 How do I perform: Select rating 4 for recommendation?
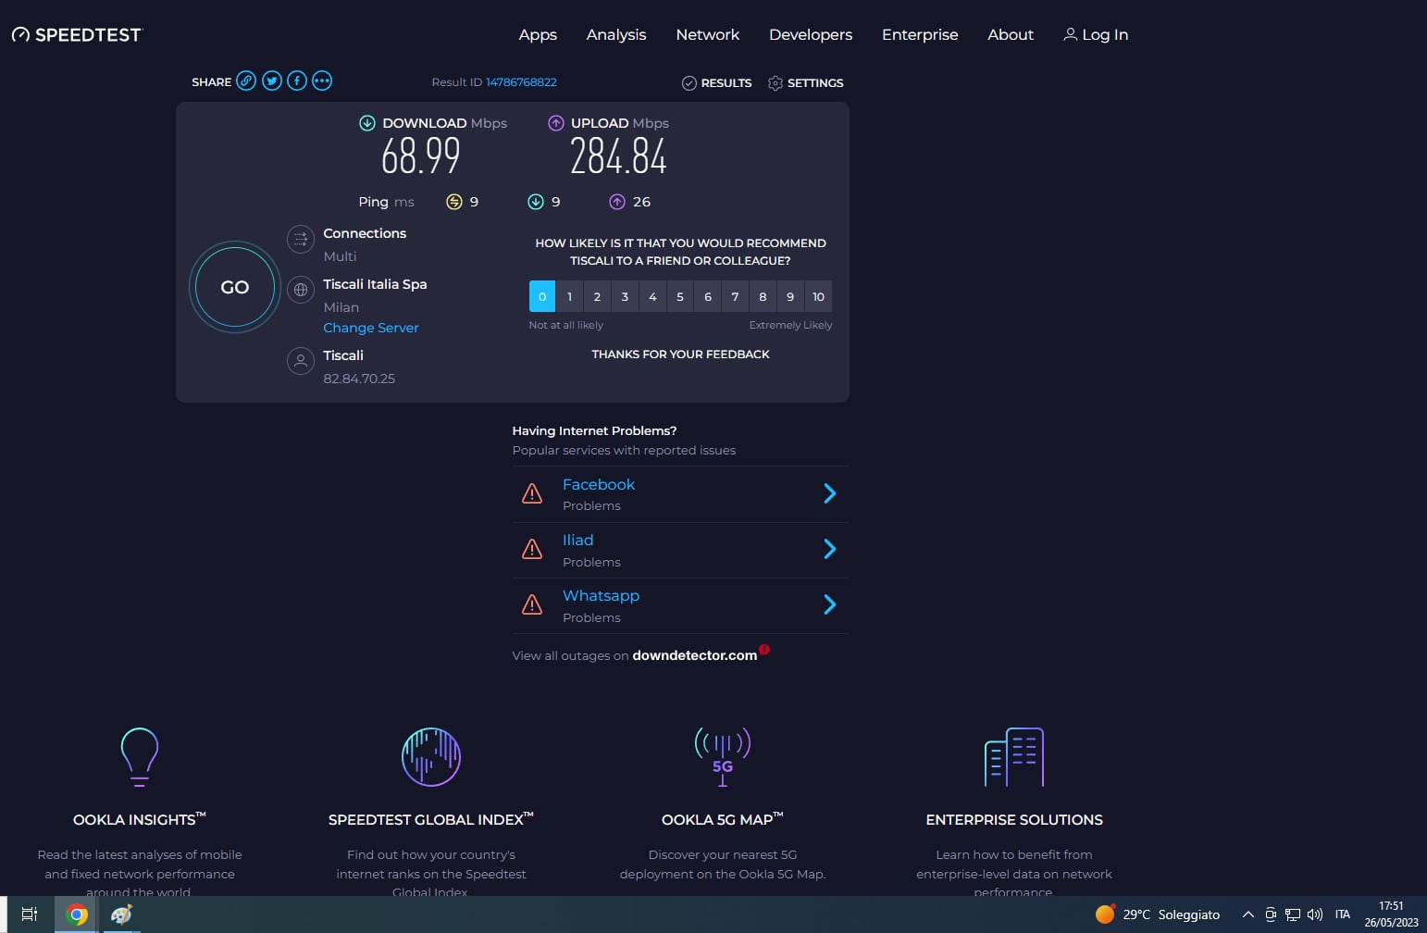(x=652, y=296)
